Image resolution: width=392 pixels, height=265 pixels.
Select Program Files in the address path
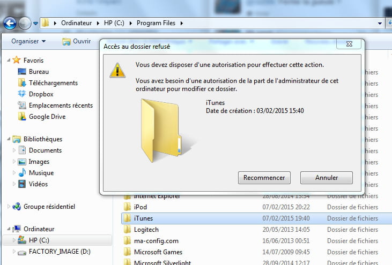156,23
